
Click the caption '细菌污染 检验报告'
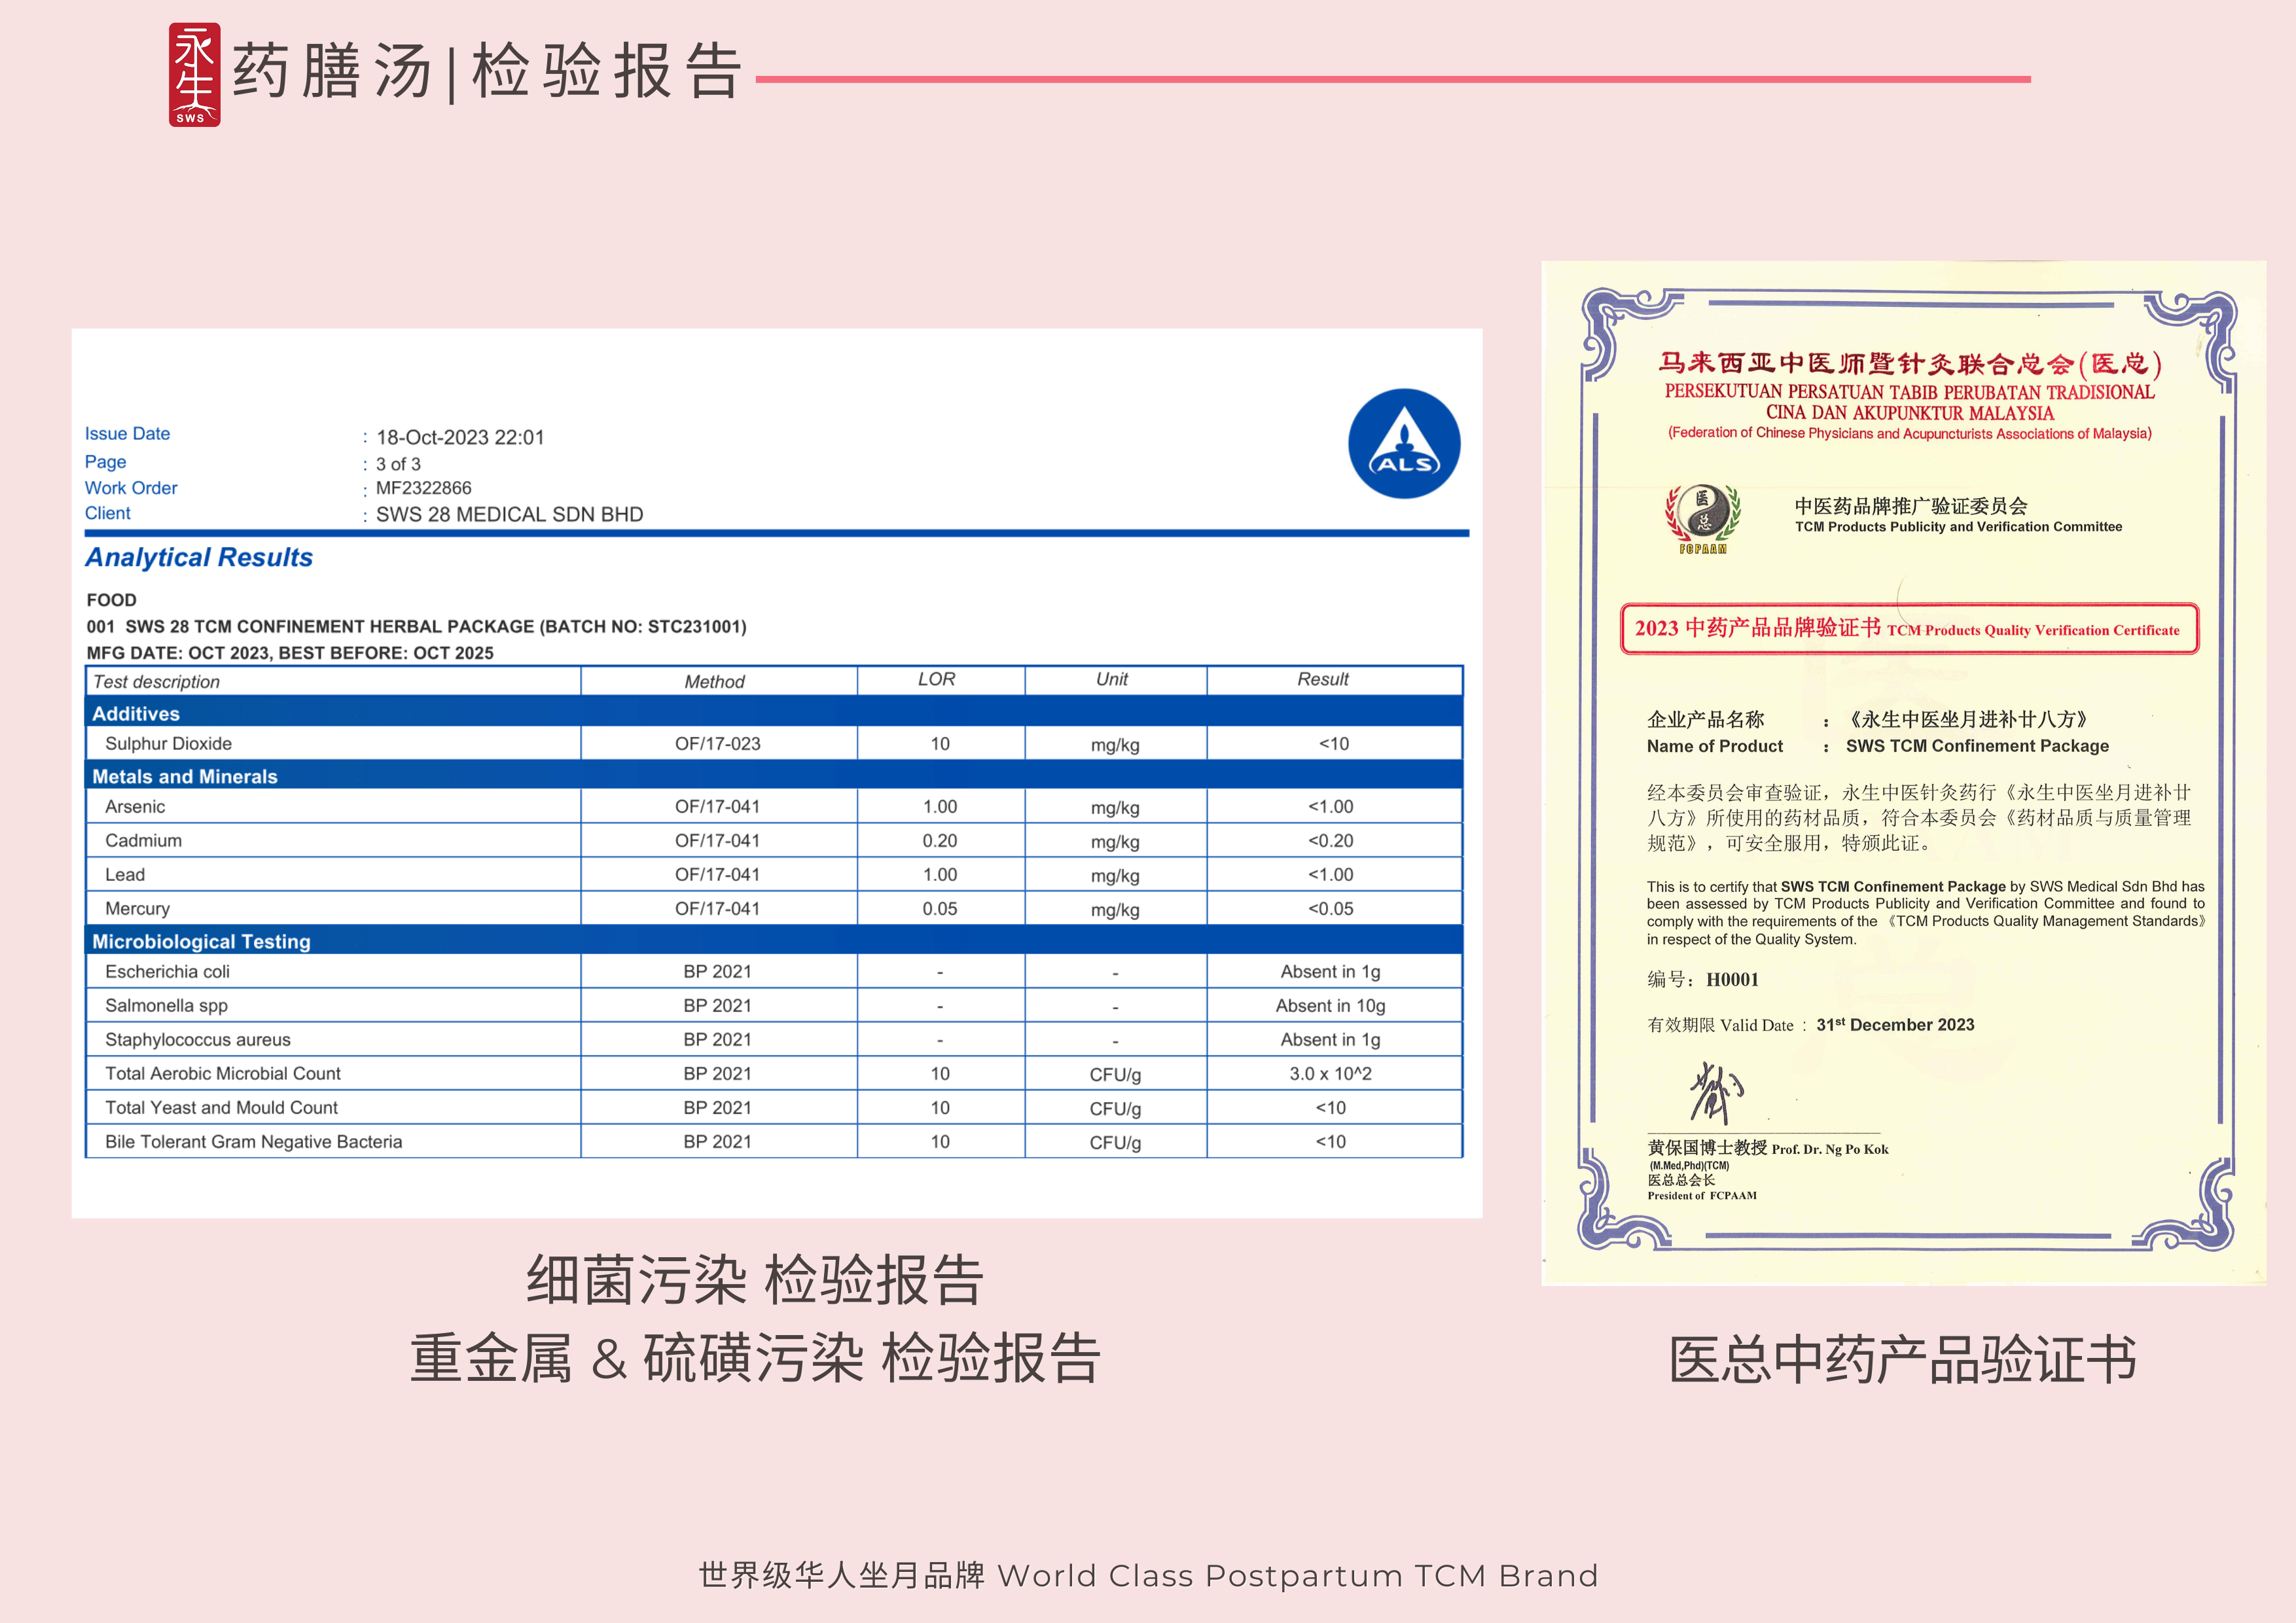coord(755,1280)
